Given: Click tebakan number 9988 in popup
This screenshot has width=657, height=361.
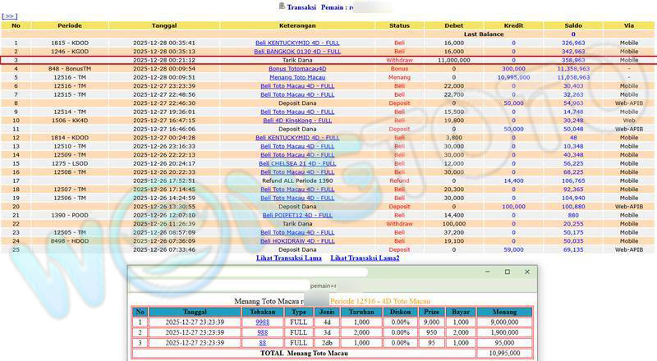Looking at the screenshot, I should (263, 323).
